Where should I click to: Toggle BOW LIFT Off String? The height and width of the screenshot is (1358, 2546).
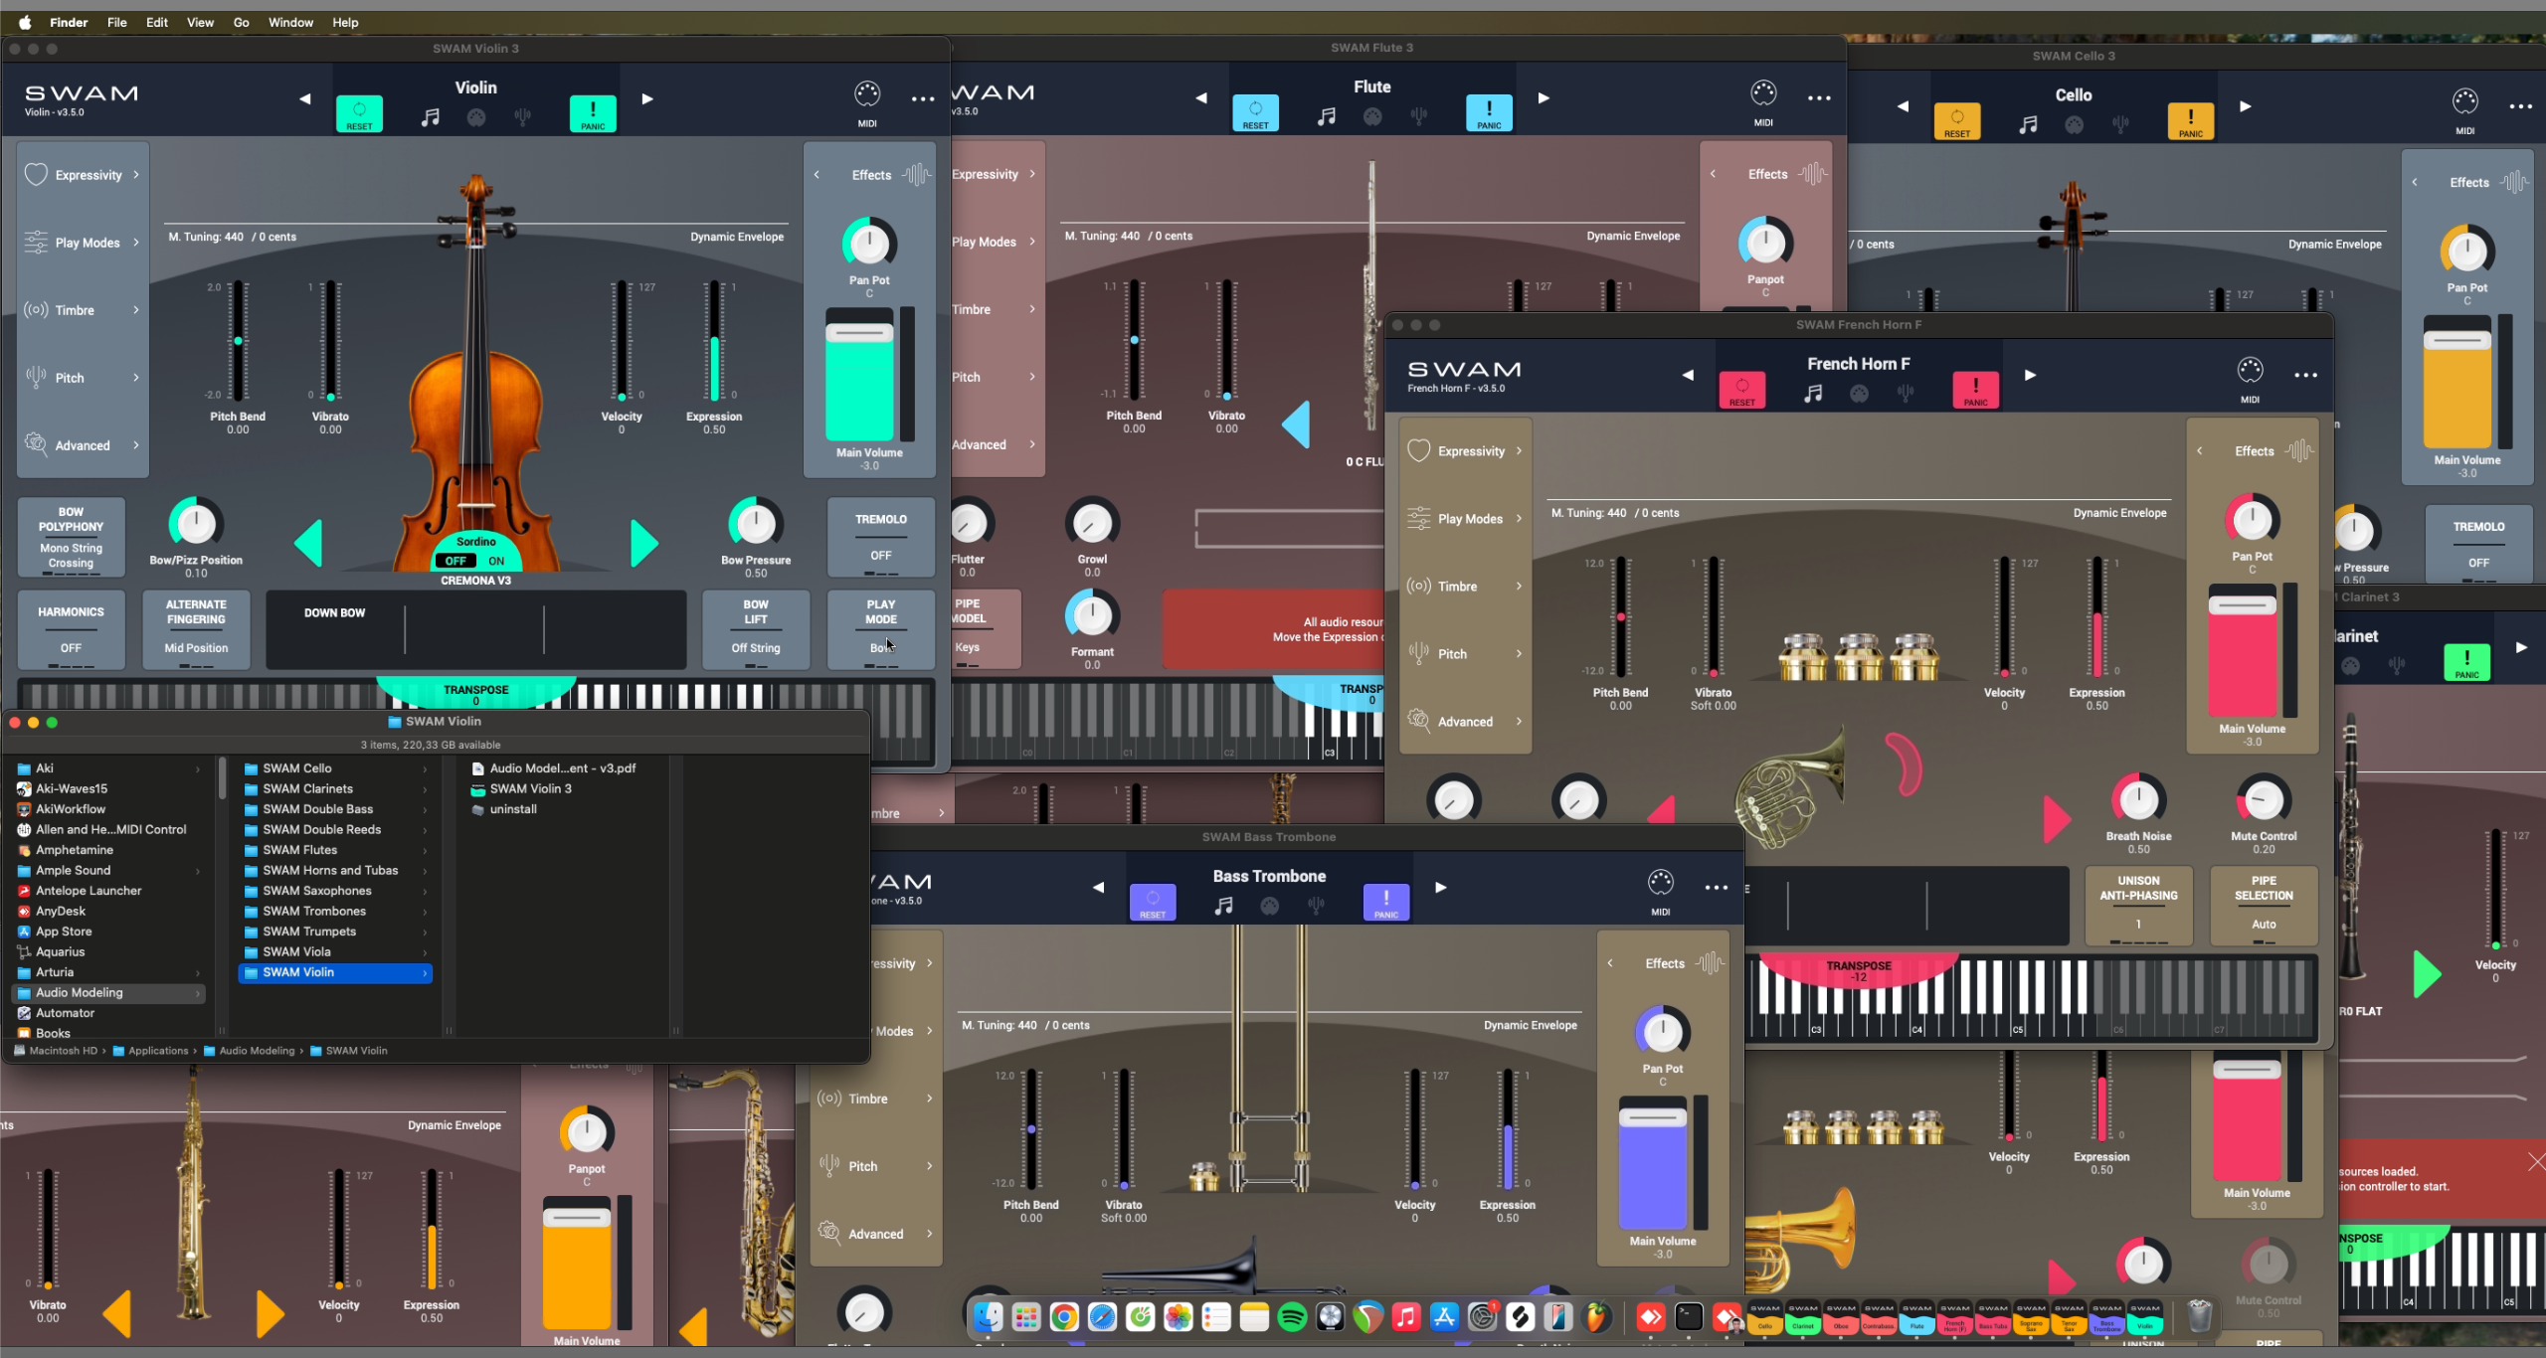pos(756,630)
